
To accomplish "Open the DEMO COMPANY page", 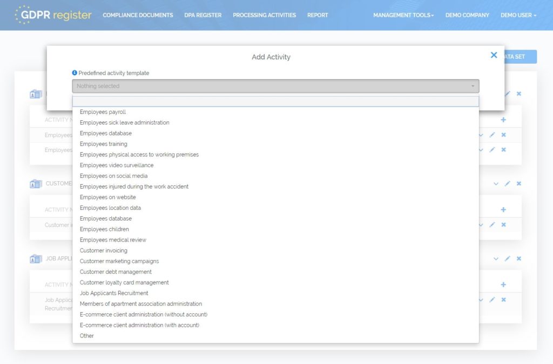I will [x=467, y=15].
